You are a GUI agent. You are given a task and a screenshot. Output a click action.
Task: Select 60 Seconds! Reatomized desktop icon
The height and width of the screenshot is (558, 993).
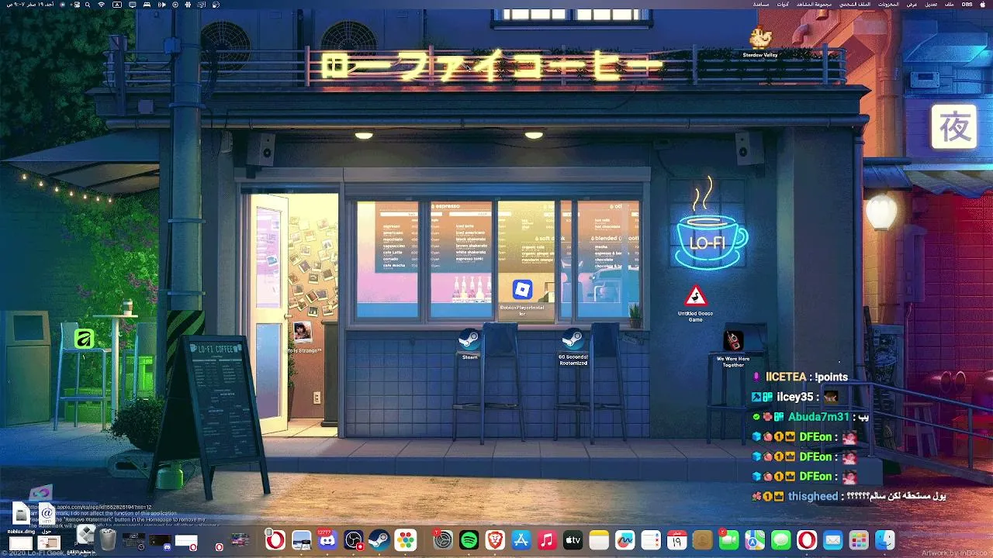click(x=573, y=346)
